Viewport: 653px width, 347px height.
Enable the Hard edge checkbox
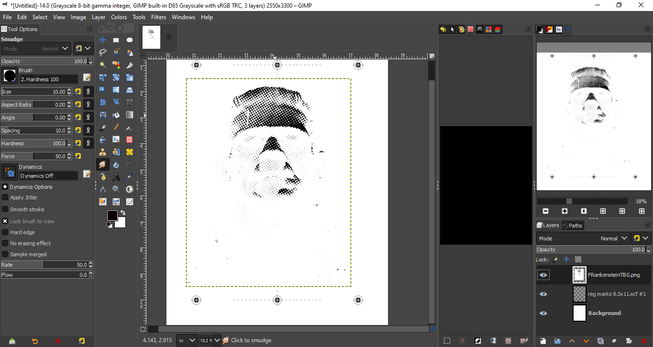(x=5, y=232)
